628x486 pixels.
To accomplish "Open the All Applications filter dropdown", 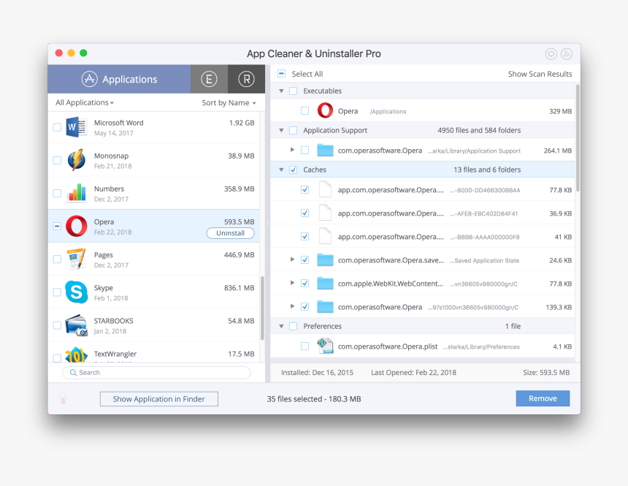I will [x=85, y=103].
